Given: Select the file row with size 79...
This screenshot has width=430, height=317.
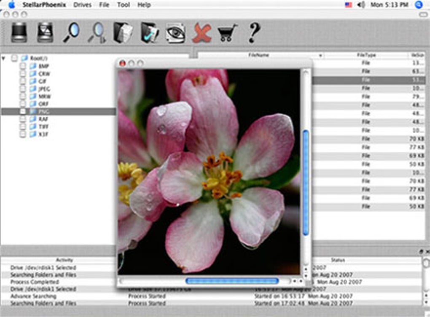Looking at the screenshot, I should tap(368, 97).
